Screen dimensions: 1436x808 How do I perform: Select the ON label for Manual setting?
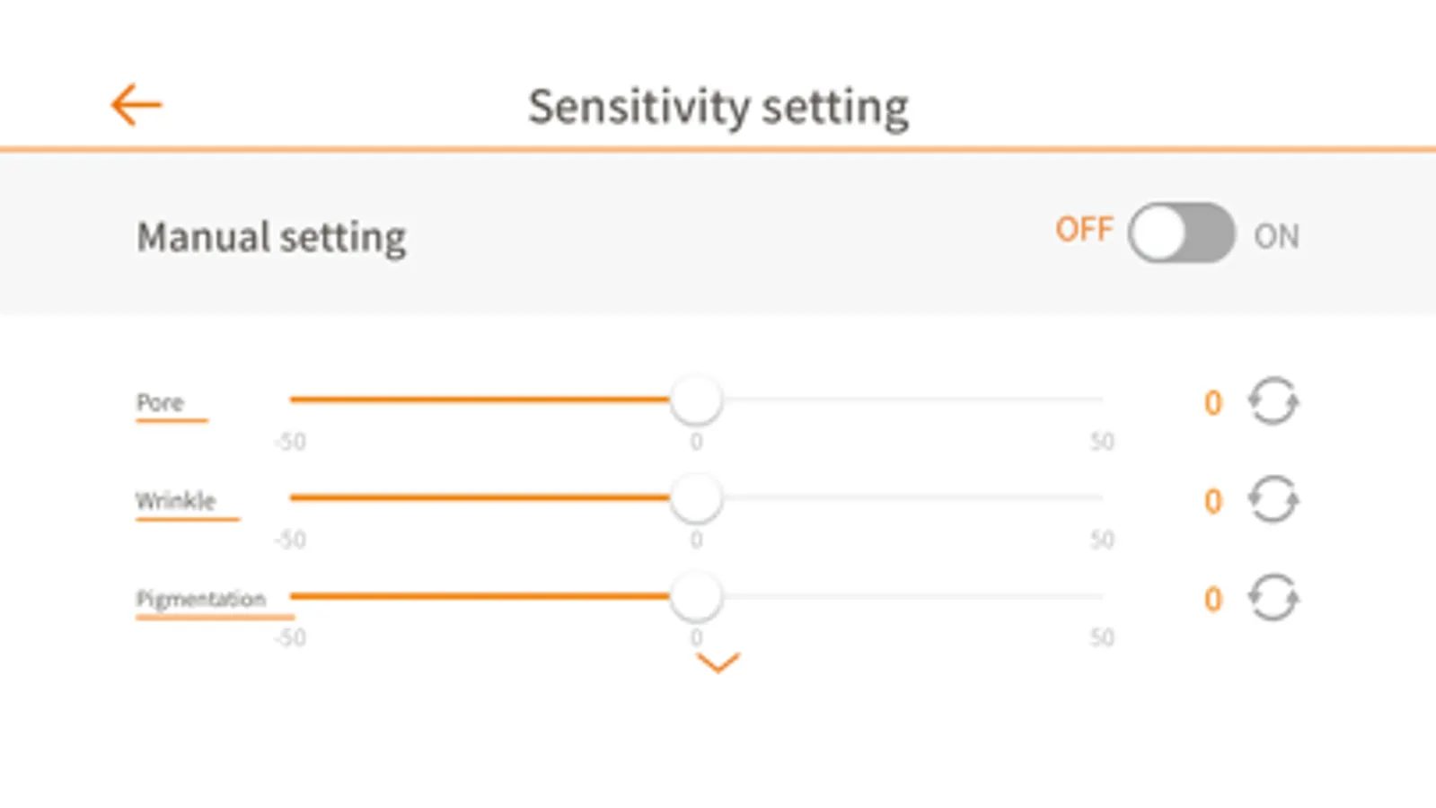pos(1276,236)
